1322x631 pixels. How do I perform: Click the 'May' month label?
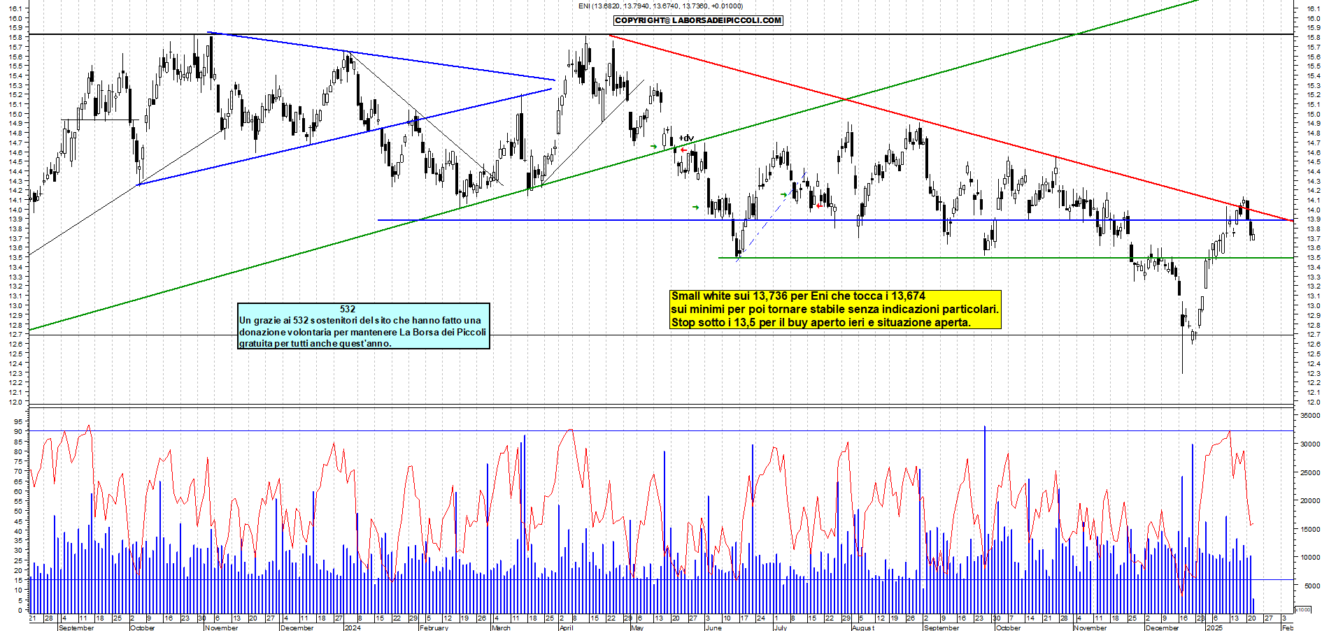(637, 628)
